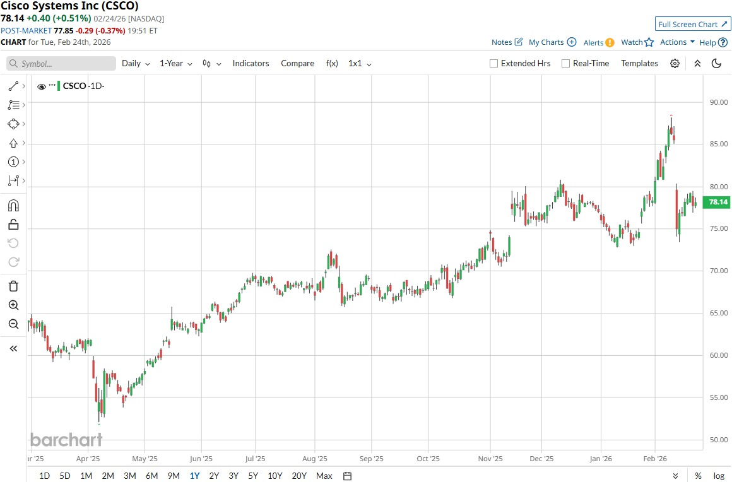Open the calendar date range picker
The height and width of the screenshot is (482, 732).
[x=347, y=476]
